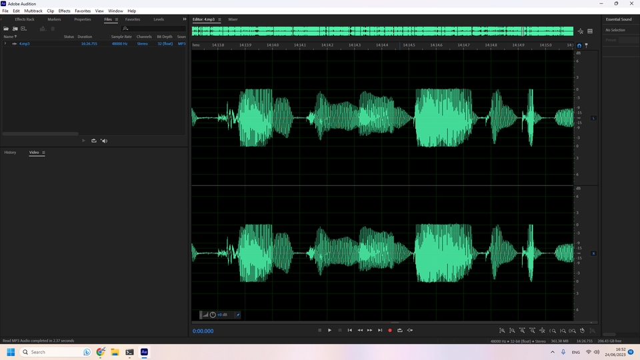The image size is (640, 360).
Task: Switch to the Favorites panel tab
Action: (x=132, y=19)
